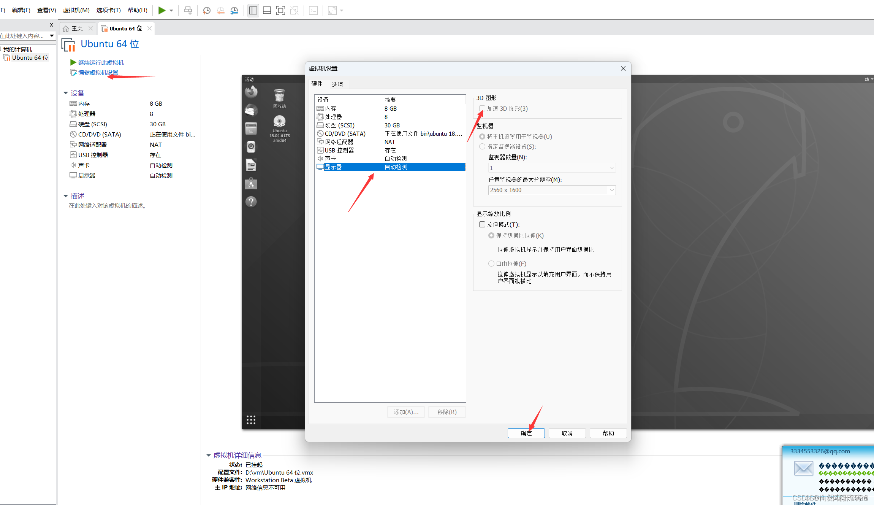Collapse the 设备 section in summary
The width and height of the screenshot is (874, 505).
(66, 93)
